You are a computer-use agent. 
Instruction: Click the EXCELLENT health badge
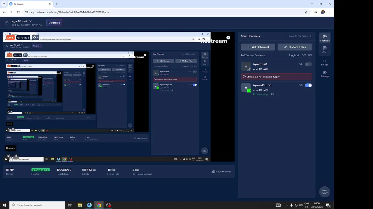coord(41,170)
